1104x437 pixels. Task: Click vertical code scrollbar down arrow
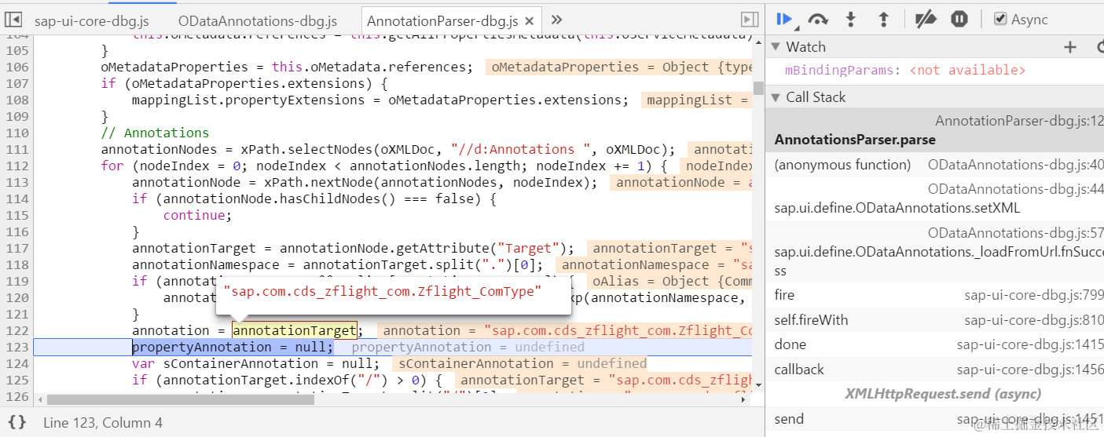[758, 385]
